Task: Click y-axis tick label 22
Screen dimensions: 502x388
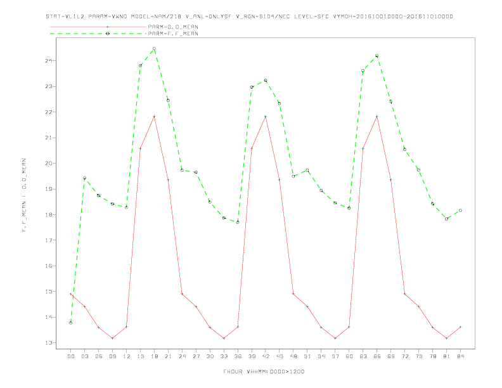Action: click(49, 112)
